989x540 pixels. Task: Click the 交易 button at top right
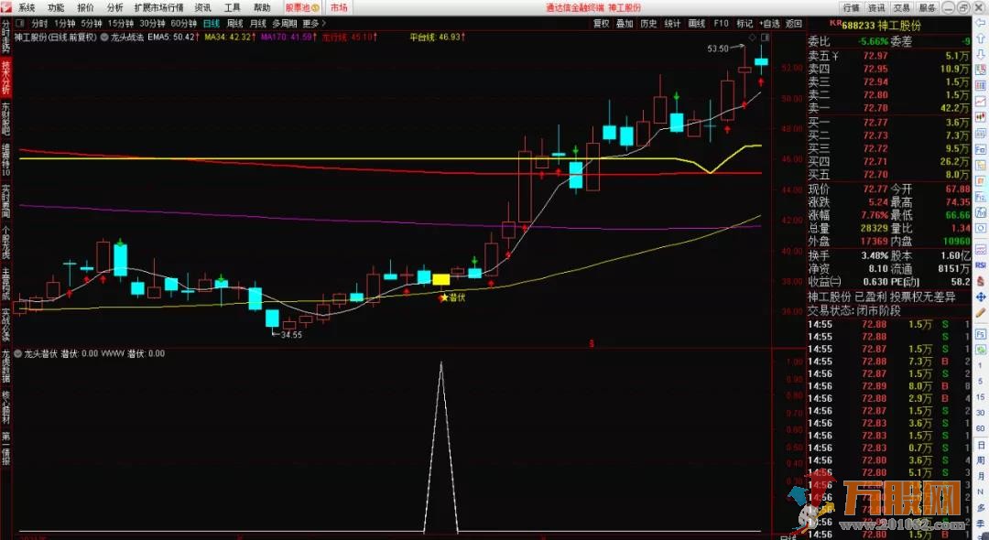click(902, 7)
